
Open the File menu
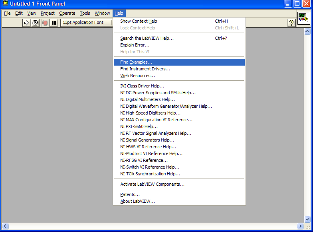pos(7,14)
